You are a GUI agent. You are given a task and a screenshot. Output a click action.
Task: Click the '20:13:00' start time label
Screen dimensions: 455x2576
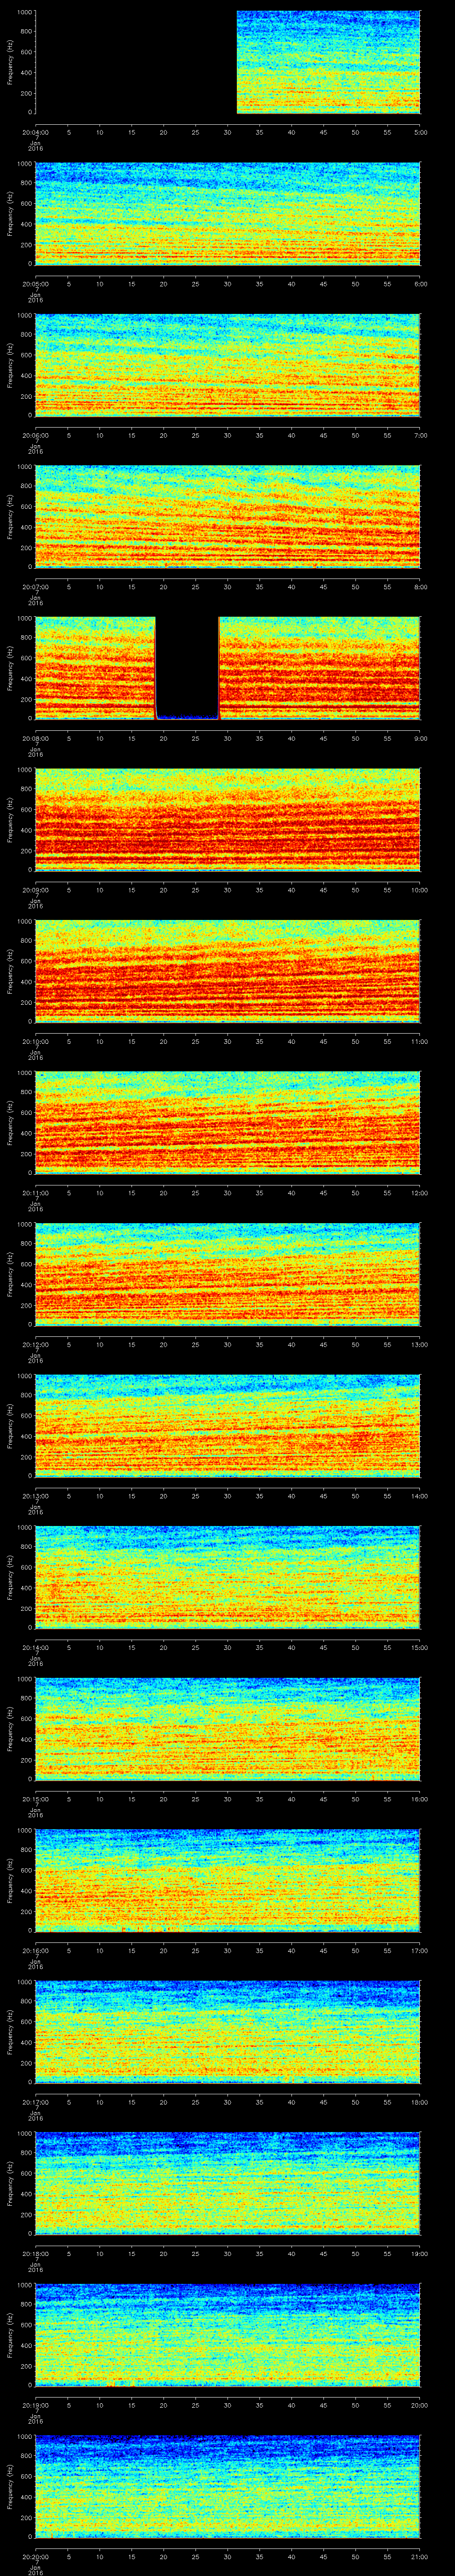[x=35, y=1496]
